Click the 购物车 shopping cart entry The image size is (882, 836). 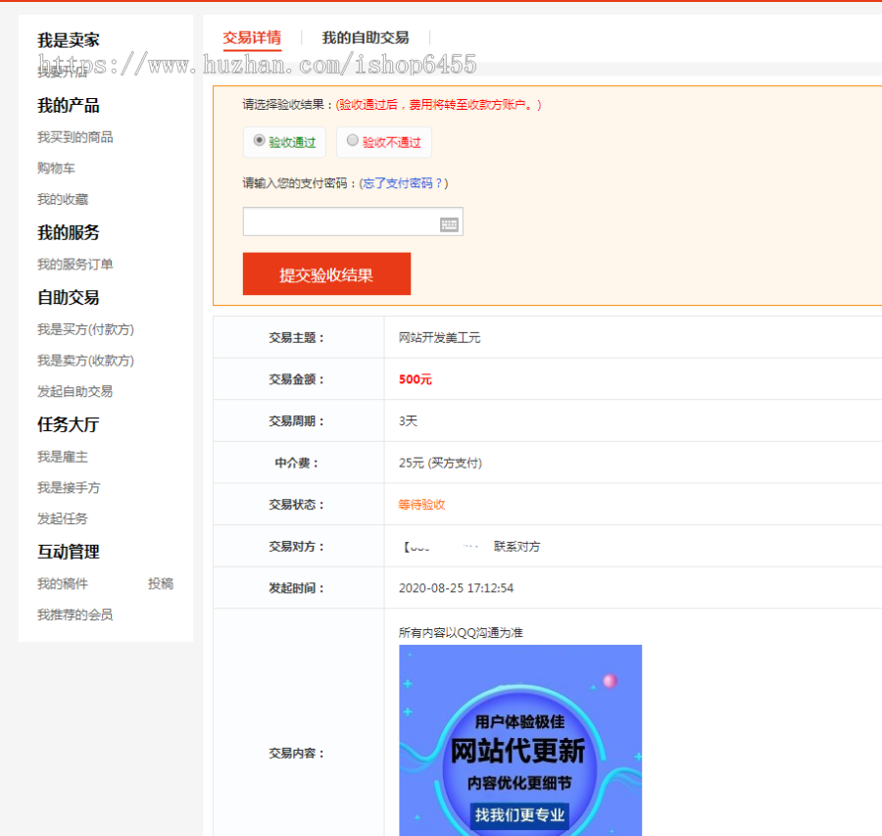(x=56, y=168)
